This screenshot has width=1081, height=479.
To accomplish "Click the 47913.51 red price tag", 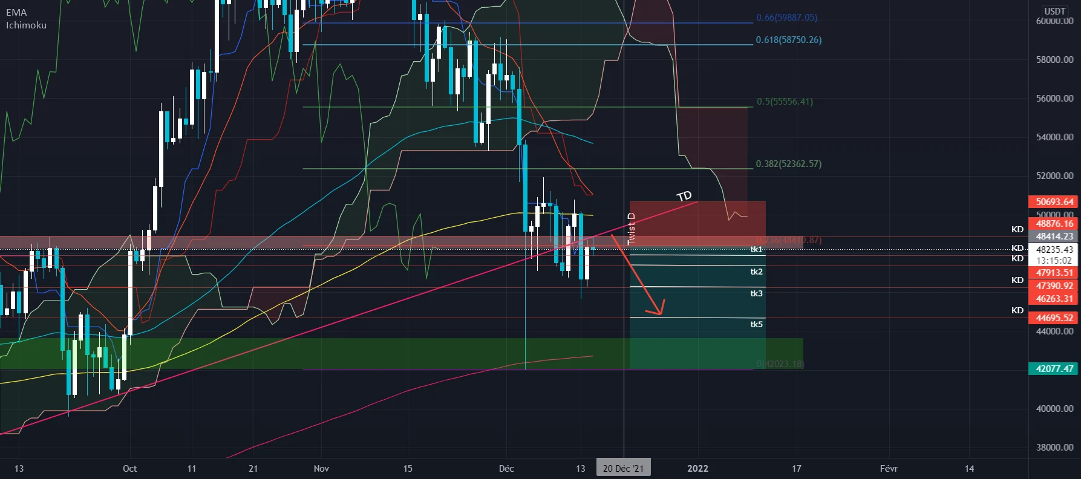I will [1053, 273].
